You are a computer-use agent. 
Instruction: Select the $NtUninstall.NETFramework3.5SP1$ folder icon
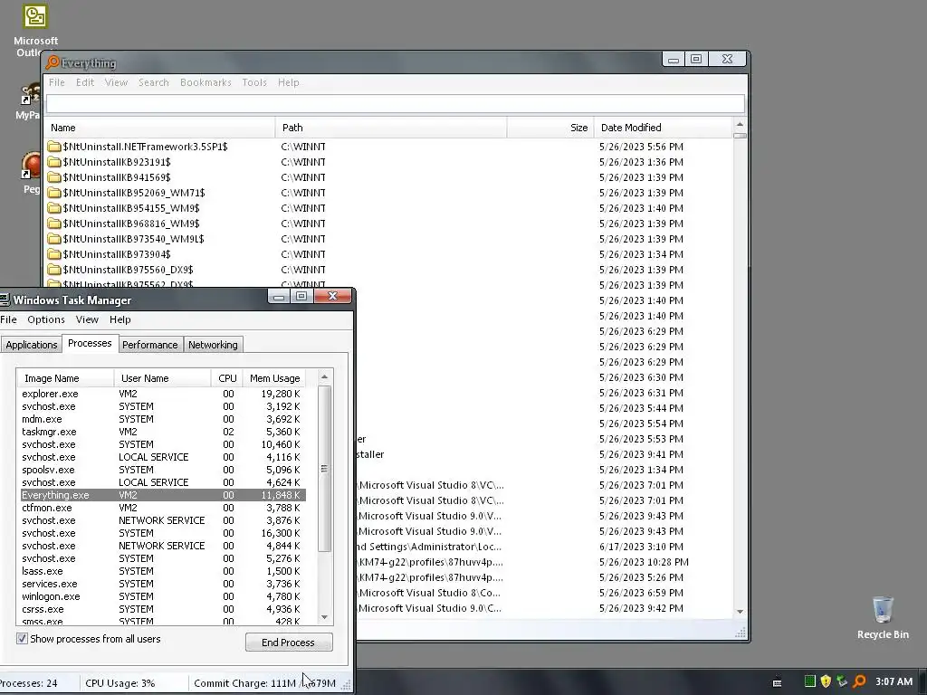pos(54,146)
